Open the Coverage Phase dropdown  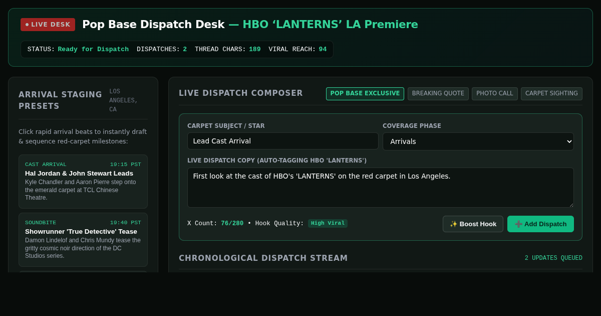(x=478, y=141)
